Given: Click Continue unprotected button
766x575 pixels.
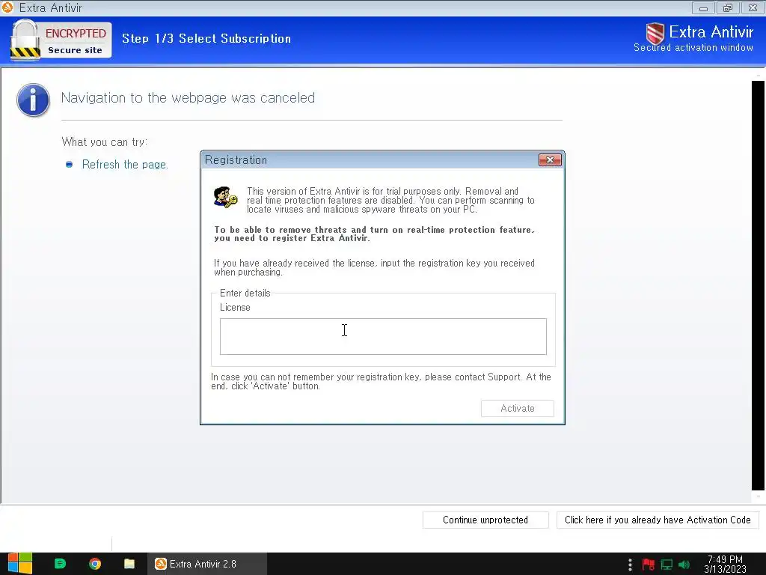Looking at the screenshot, I should click(485, 520).
